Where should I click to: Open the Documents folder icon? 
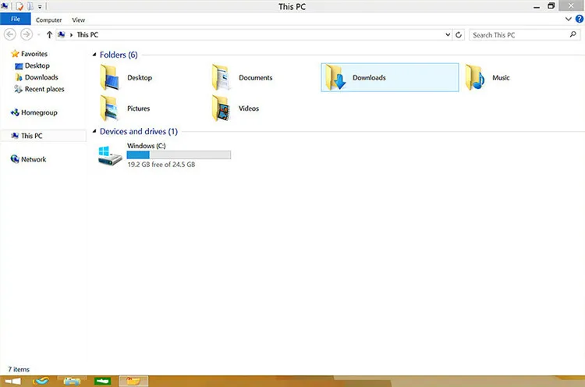click(x=221, y=77)
